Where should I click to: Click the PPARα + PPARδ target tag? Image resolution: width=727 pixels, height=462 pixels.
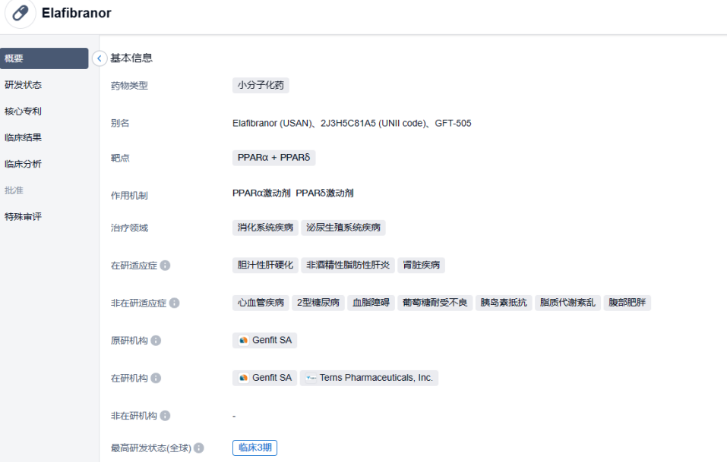point(273,158)
